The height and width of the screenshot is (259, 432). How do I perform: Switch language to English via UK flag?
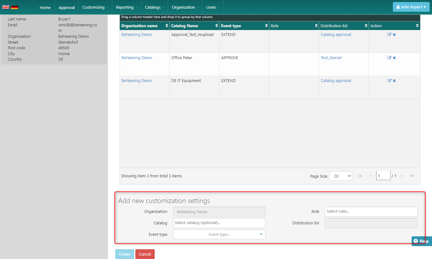(x=6, y=7)
